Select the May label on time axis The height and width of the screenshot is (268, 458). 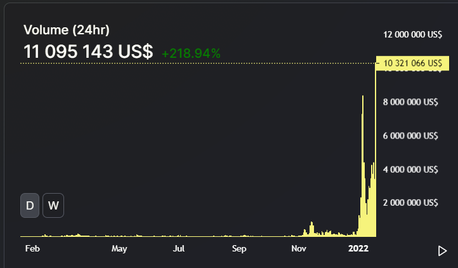coord(119,249)
